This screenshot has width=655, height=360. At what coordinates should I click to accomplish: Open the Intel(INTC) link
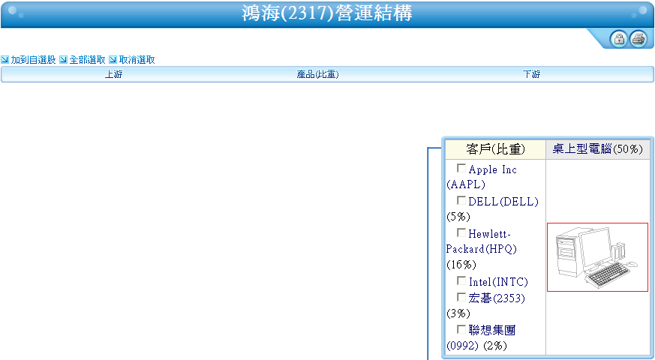[498, 282]
